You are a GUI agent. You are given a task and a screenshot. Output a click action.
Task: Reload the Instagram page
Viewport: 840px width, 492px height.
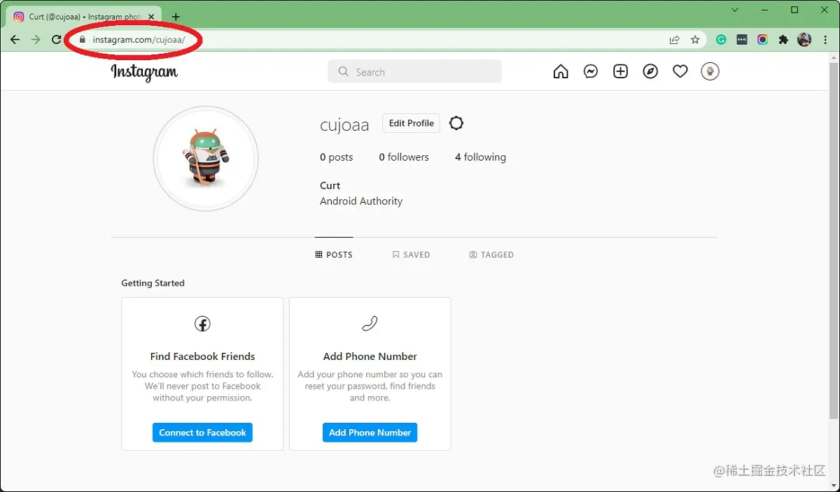click(57, 40)
